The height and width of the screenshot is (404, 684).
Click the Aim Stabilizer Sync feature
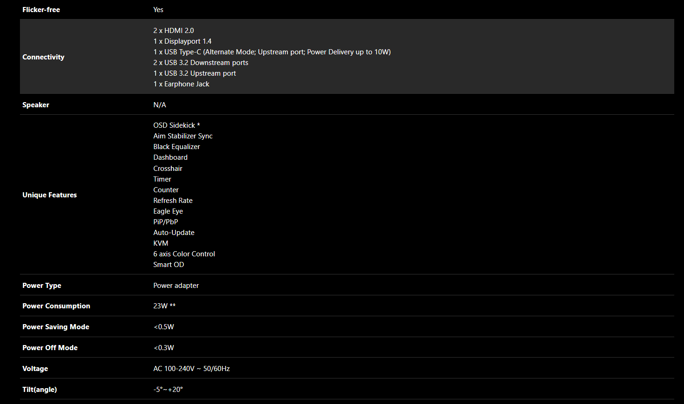pos(183,136)
